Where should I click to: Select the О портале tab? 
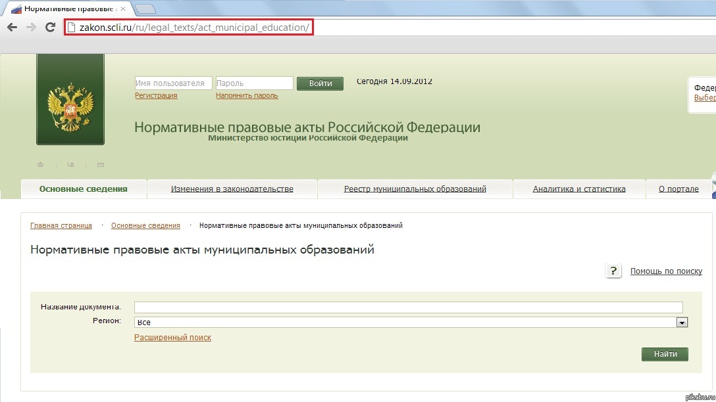pyautogui.click(x=678, y=189)
